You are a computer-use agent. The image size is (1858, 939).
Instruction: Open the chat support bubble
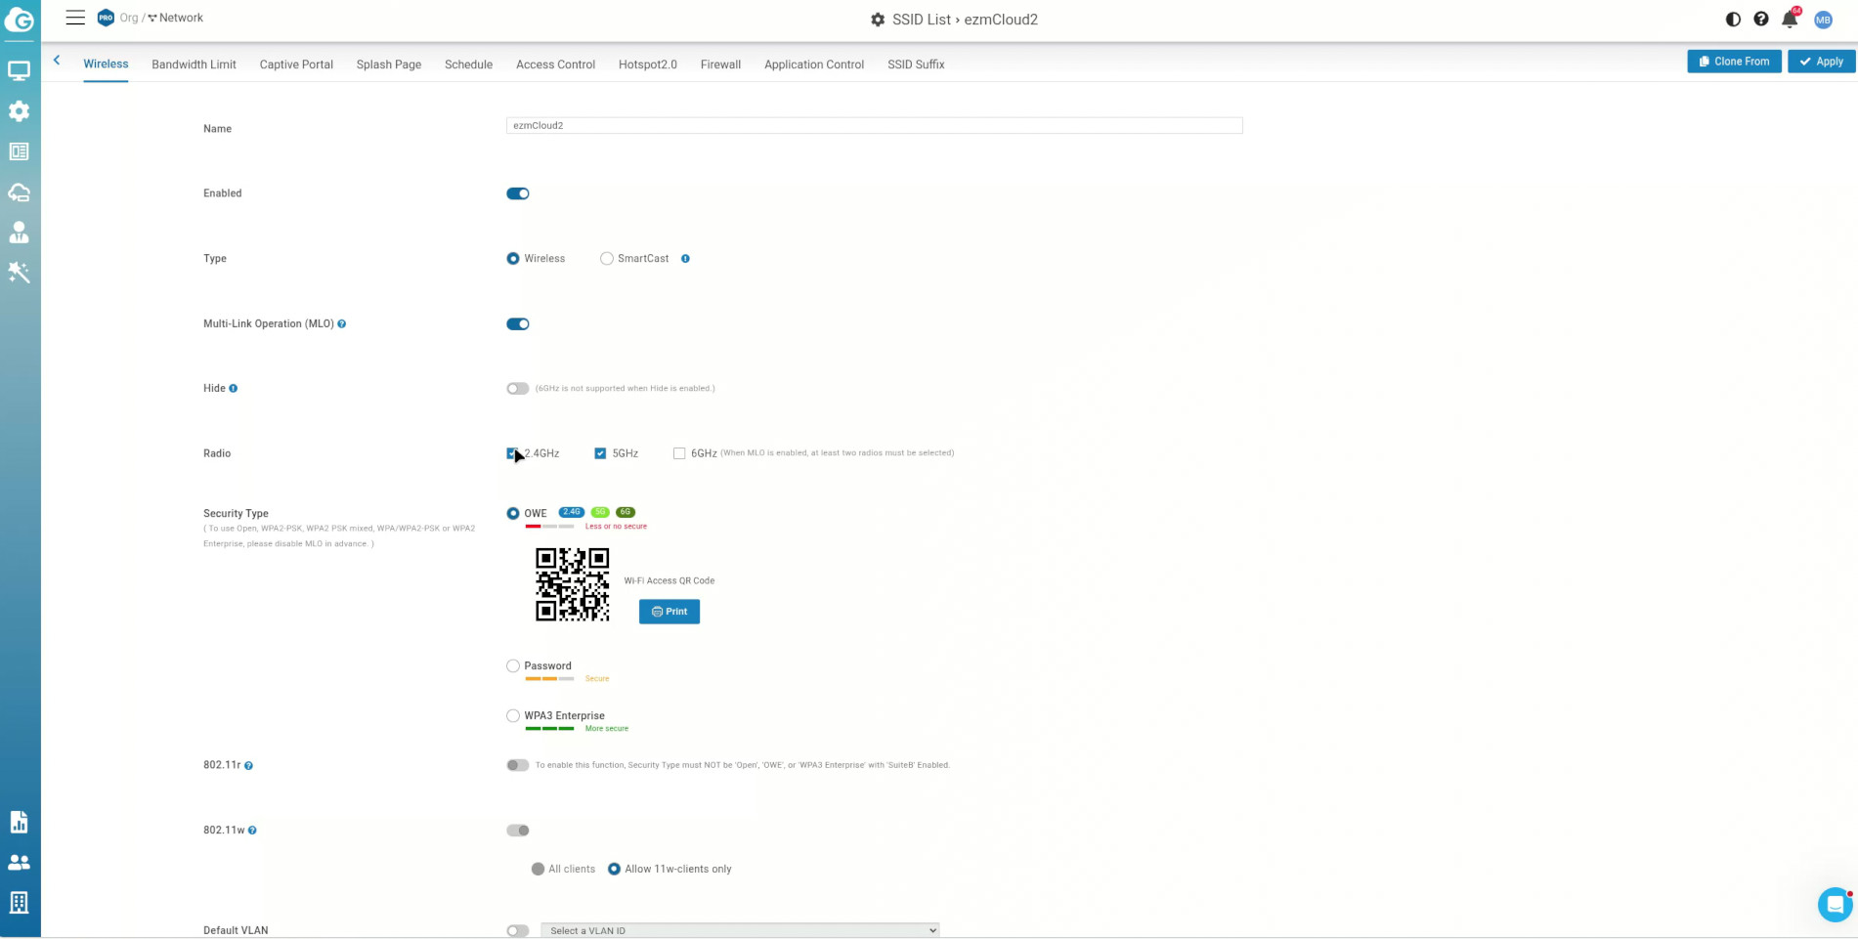1835,904
